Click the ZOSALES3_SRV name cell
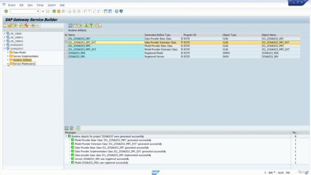This screenshot has height=175, width=311. (x=106, y=56)
